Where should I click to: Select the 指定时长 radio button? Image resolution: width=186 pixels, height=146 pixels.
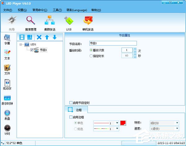click(x=91, y=56)
